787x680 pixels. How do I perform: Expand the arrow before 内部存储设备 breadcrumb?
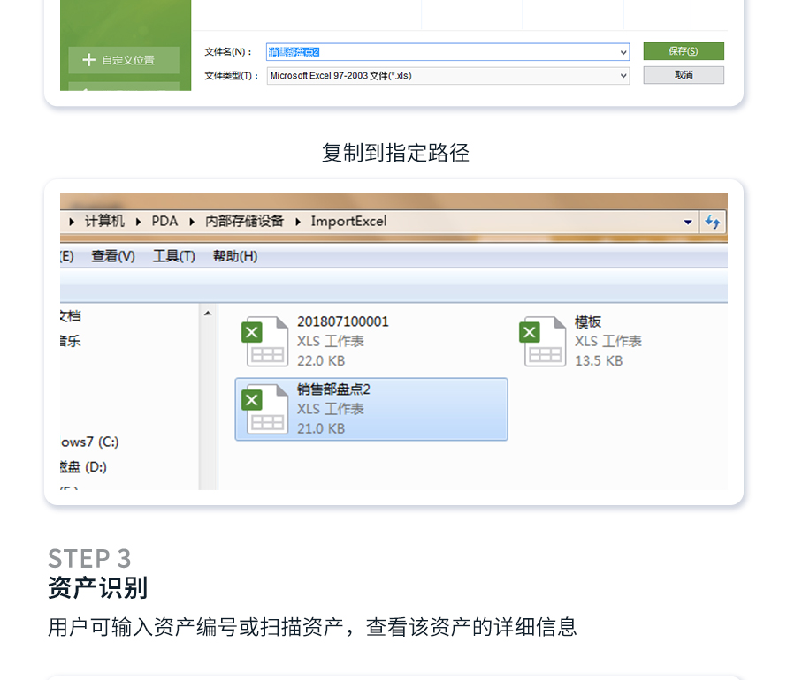[192, 222]
